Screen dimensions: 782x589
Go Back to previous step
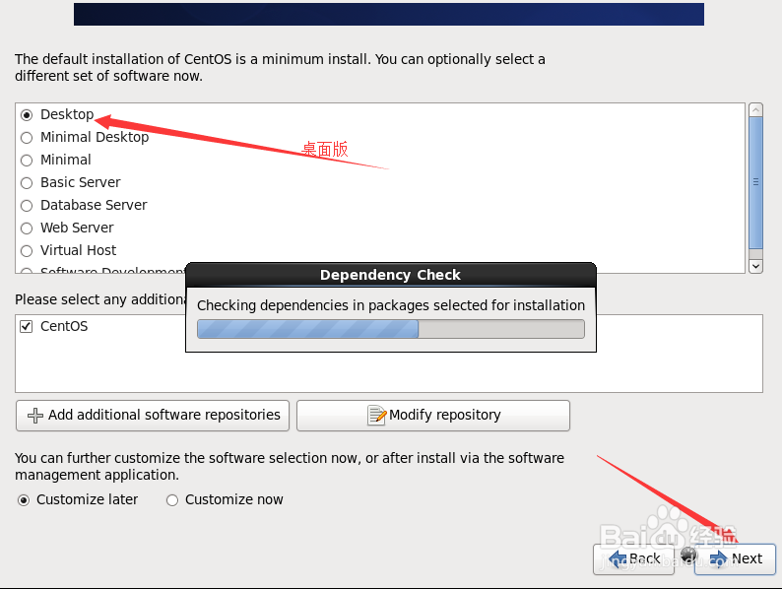coord(633,559)
